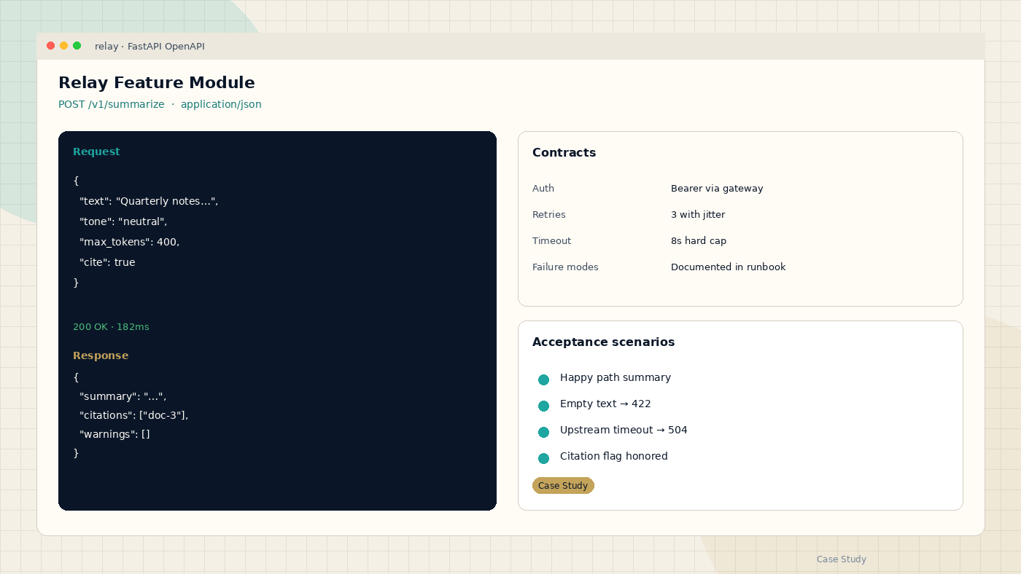This screenshot has height=574, width=1021.
Task: Click the 8s hard cap value
Action: (x=699, y=240)
